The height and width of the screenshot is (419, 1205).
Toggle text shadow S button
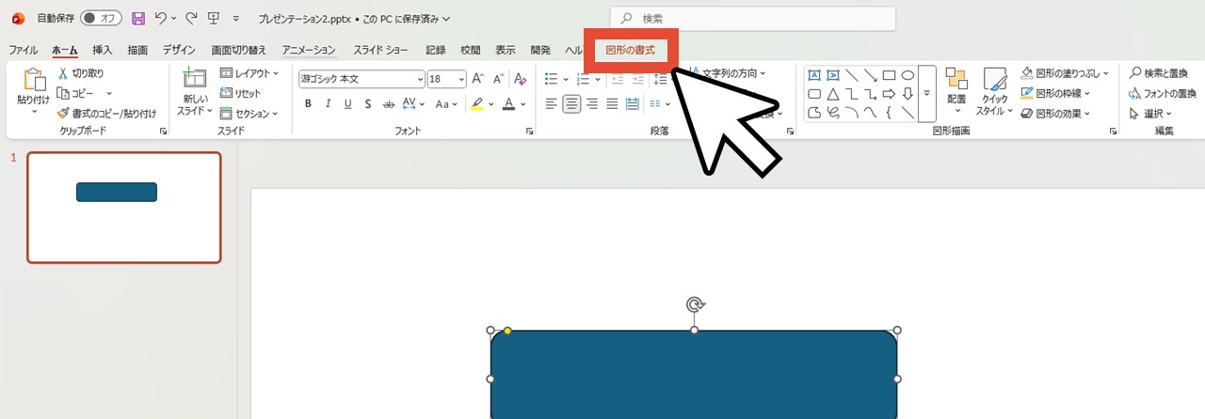[x=367, y=104]
